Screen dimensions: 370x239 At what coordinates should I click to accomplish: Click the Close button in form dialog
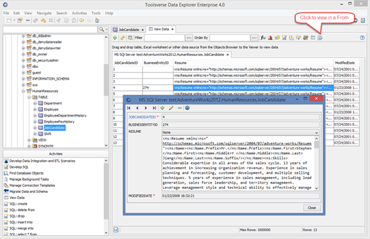pyautogui.click(x=312, y=207)
